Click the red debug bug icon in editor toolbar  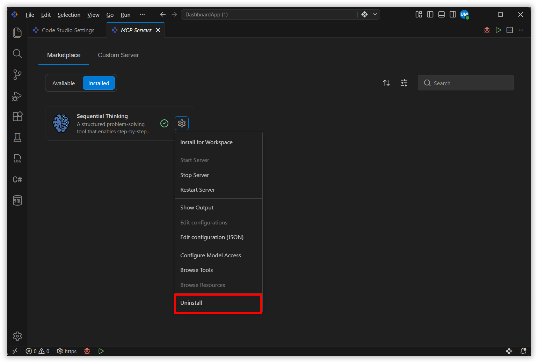tap(487, 30)
